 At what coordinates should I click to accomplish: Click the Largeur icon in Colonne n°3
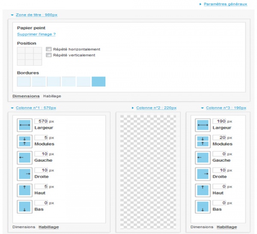tap(202, 125)
